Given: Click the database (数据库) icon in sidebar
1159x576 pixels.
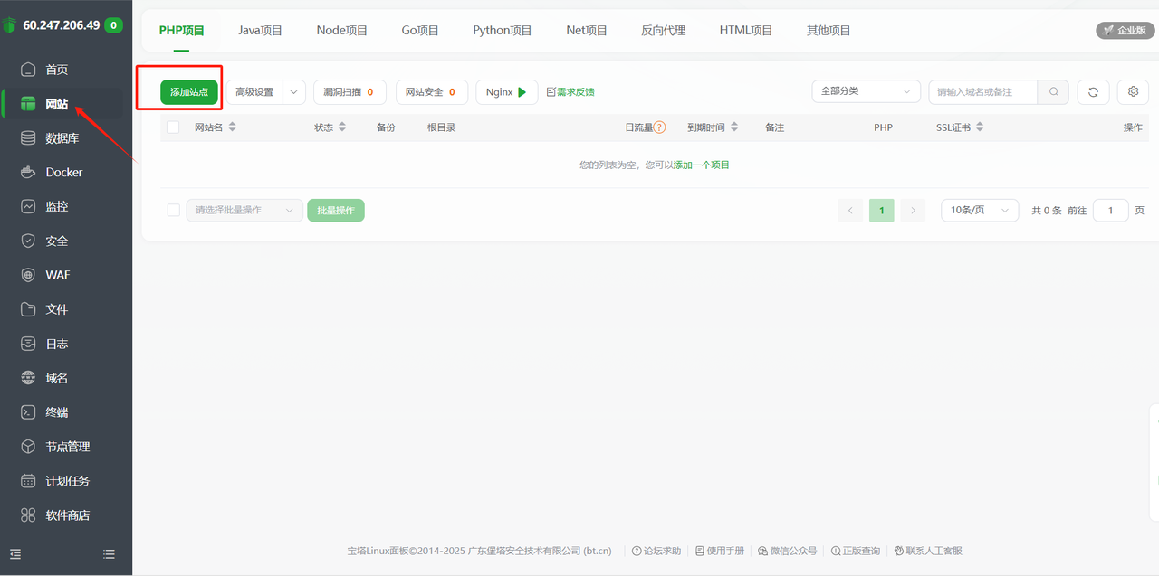Looking at the screenshot, I should [28, 138].
